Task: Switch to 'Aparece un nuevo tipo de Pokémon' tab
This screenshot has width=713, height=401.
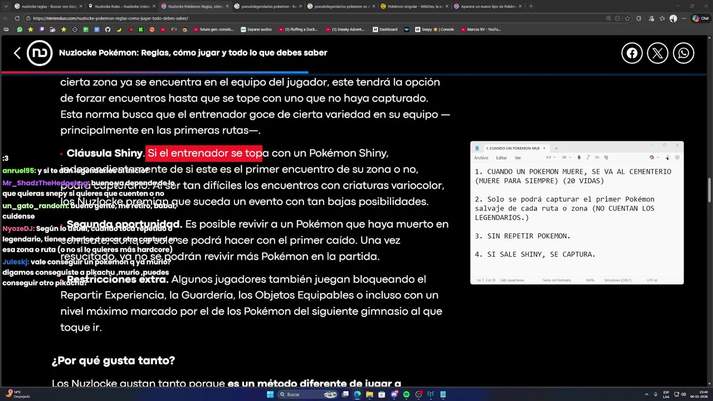Action: (487, 6)
